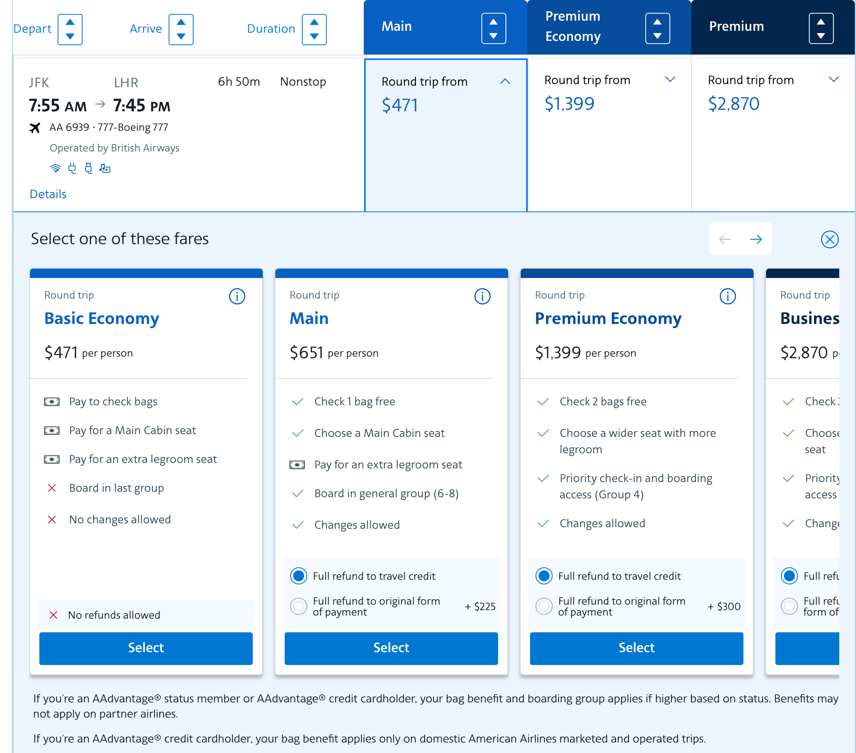
Task: Close the fare selection panel
Action: (829, 239)
